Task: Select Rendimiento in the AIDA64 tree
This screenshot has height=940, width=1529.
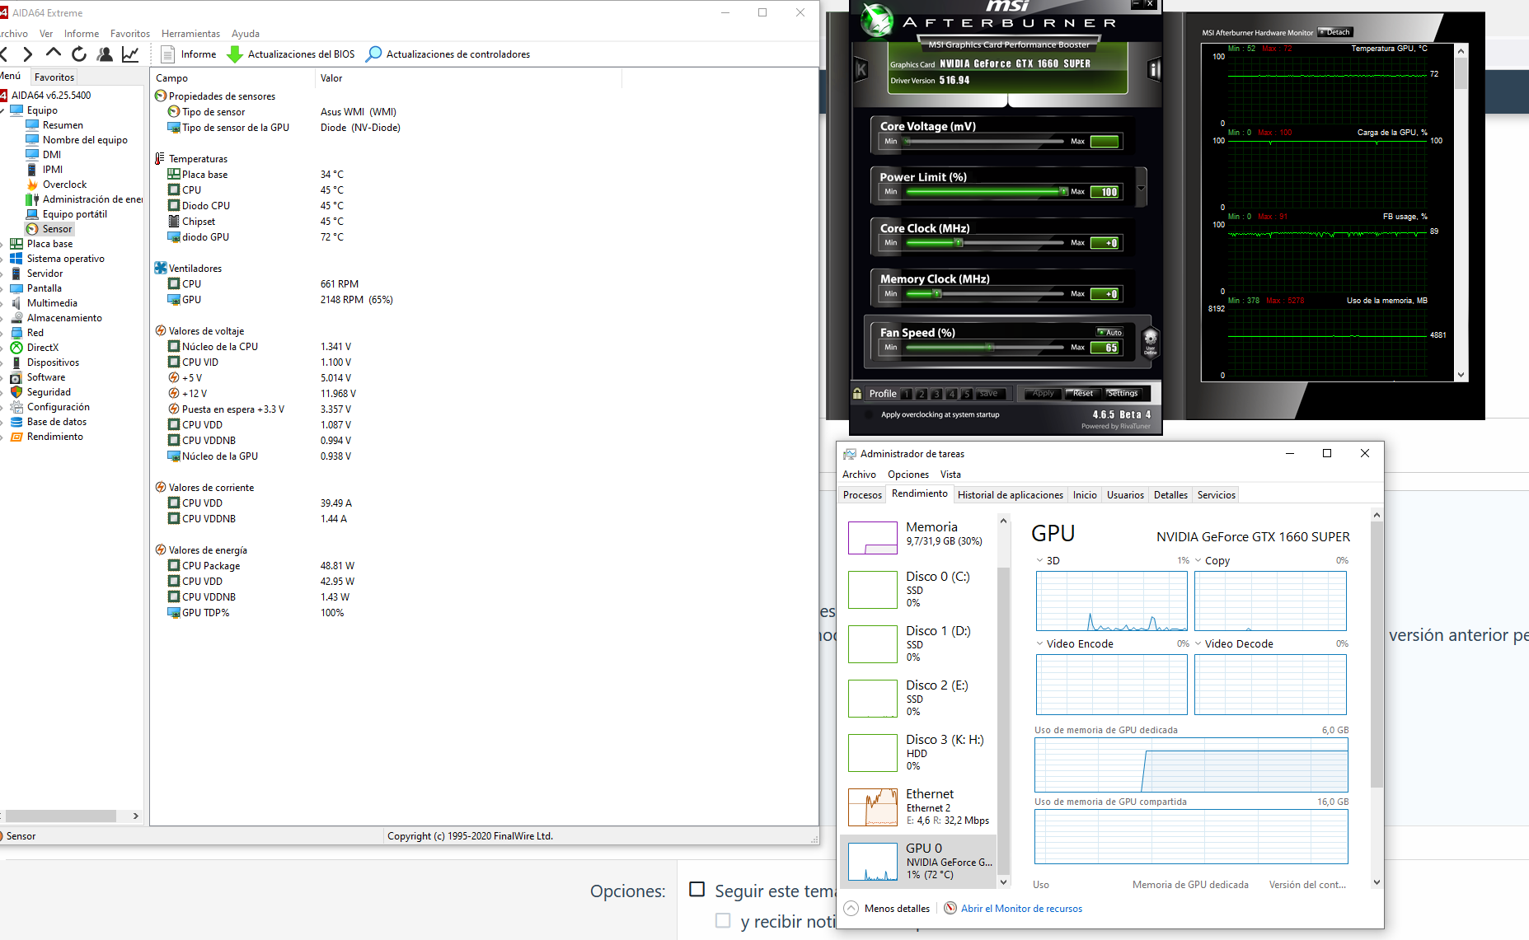Action: pos(54,437)
